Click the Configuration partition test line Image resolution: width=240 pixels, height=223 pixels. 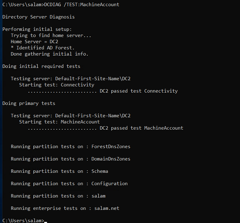point(69,184)
